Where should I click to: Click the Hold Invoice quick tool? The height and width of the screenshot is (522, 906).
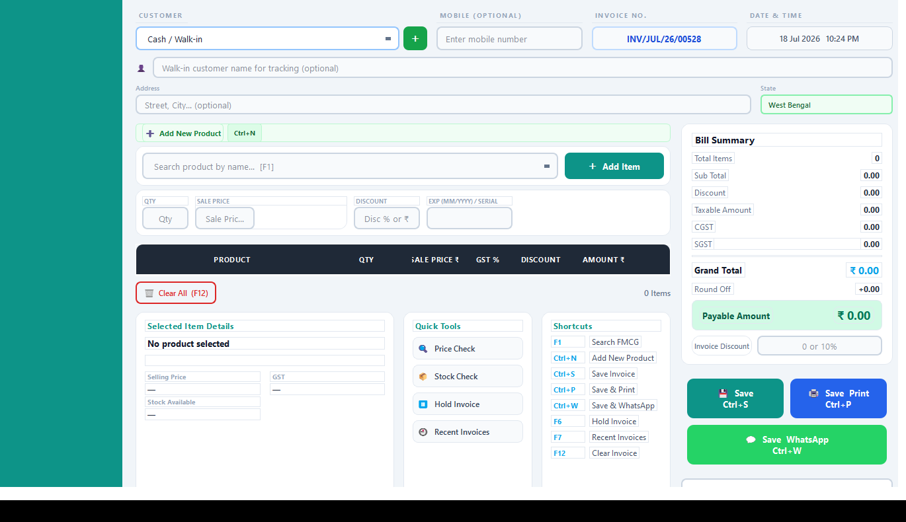pos(468,404)
